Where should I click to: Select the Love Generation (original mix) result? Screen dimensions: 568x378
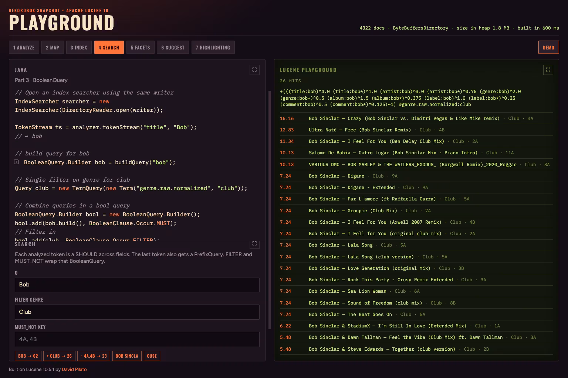[416, 268]
